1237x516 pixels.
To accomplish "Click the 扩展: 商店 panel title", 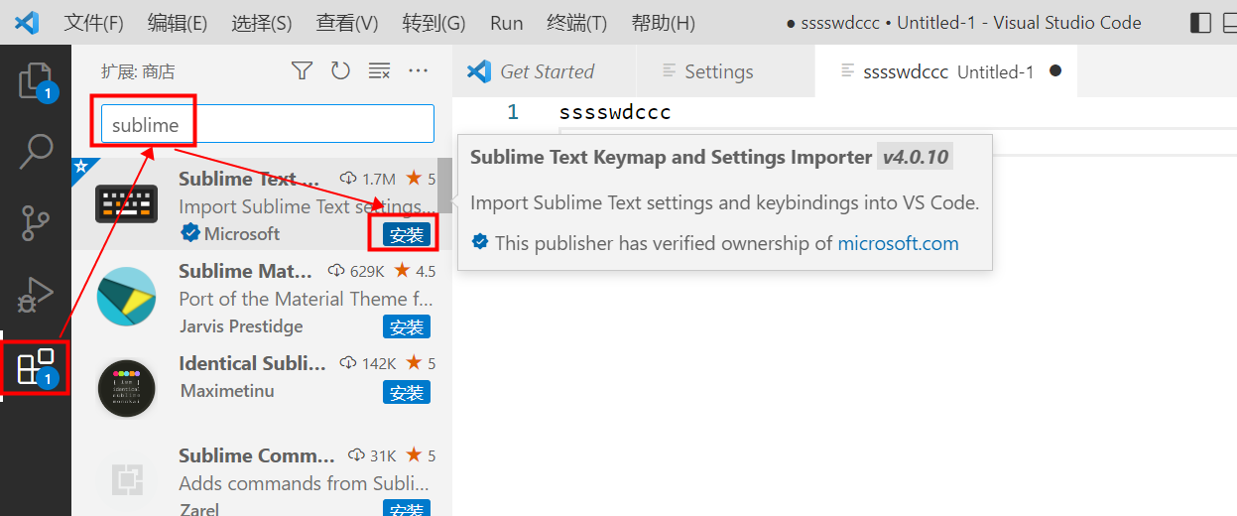I will (138, 71).
